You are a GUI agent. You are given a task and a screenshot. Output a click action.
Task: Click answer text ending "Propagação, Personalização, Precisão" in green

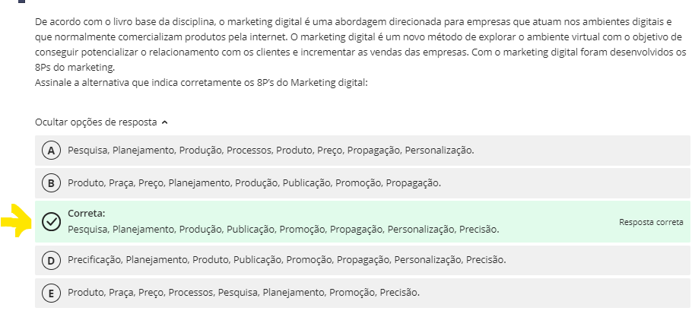pyautogui.click(x=284, y=229)
